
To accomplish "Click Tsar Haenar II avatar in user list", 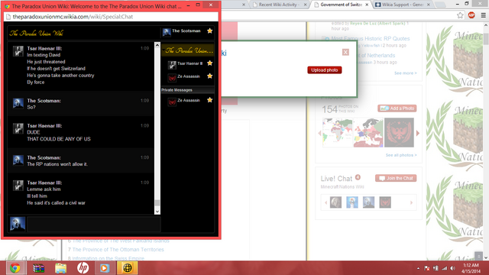I will 172,64.
